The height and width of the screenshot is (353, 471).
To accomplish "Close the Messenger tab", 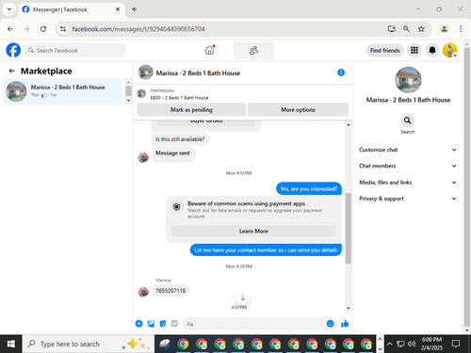I will click(118, 9).
